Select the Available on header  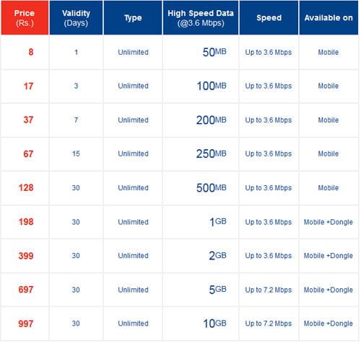coord(329,17)
